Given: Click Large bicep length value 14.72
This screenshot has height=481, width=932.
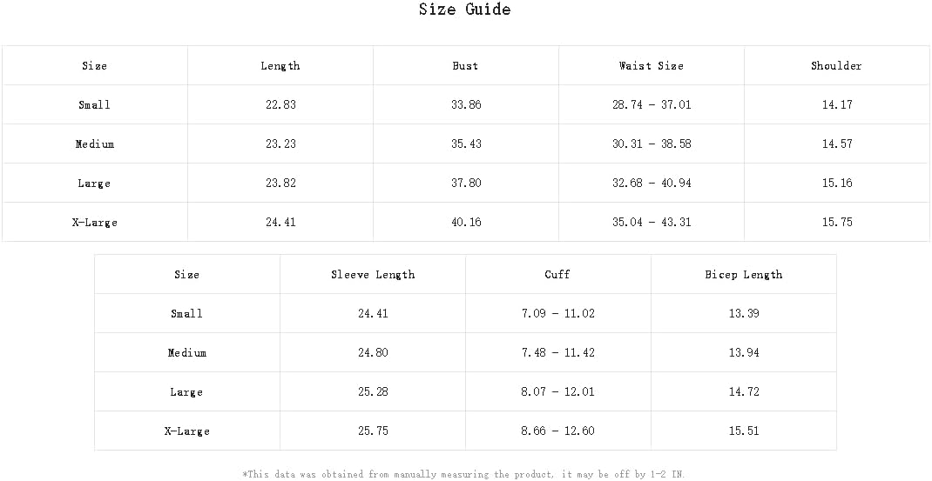Looking at the screenshot, I should coord(744,392).
